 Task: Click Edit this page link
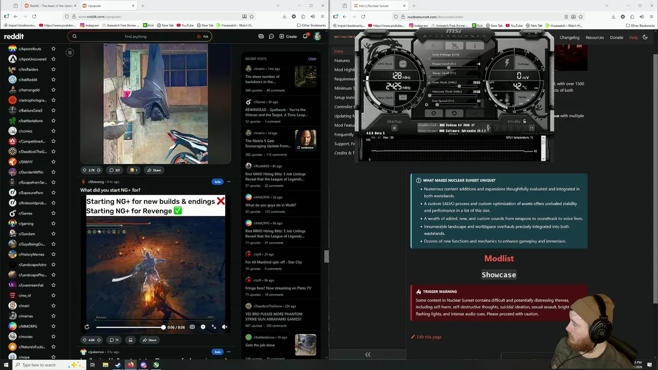426,337
